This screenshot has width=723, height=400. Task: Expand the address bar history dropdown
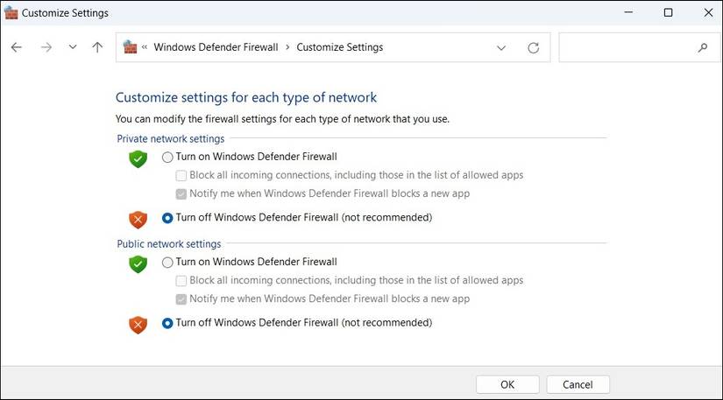click(x=501, y=47)
